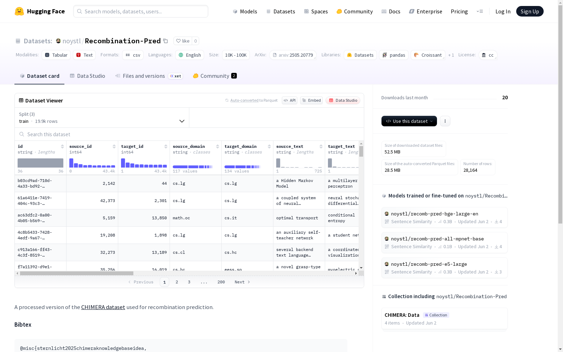Like this dataset with the heart button
563x352 pixels.
(183, 41)
